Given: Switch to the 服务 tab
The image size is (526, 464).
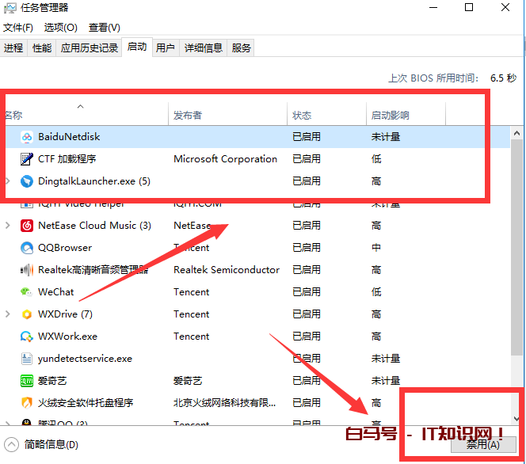Looking at the screenshot, I should [x=241, y=48].
